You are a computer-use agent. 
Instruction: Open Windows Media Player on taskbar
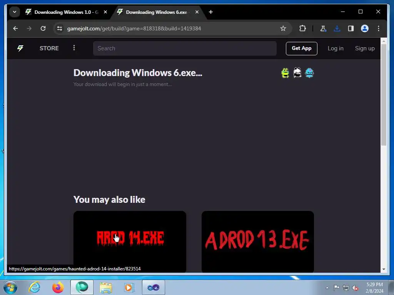(x=129, y=287)
